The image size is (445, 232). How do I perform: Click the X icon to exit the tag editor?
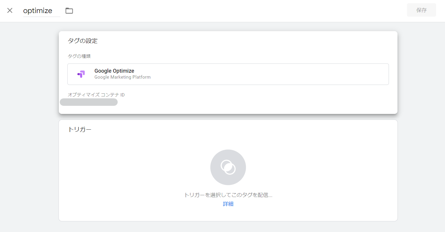point(10,10)
